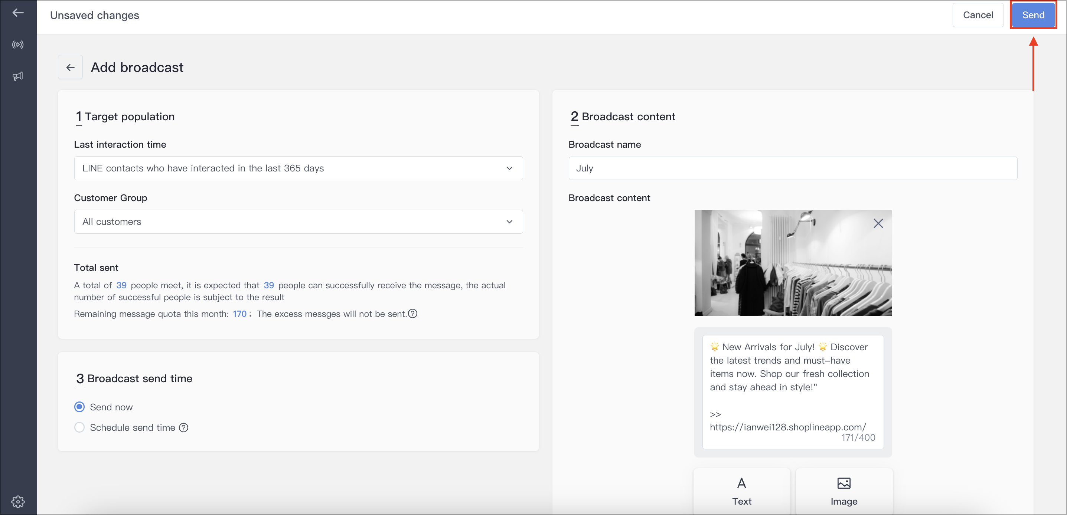The width and height of the screenshot is (1067, 515).
Task: Click the sidebar back arrow icon
Action: click(x=18, y=13)
